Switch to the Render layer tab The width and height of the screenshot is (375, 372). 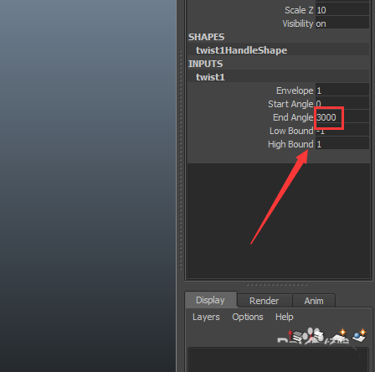click(x=264, y=301)
